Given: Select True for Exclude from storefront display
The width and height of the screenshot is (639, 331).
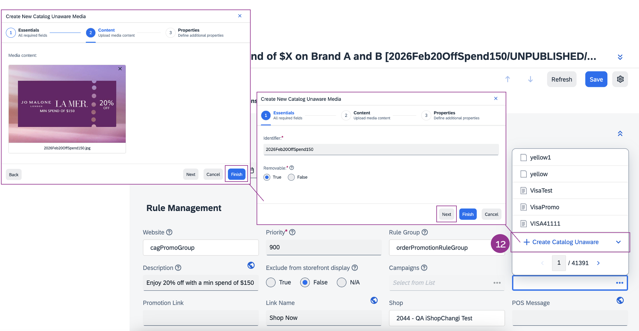Looking at the screenshot, I should coord(271,282).
